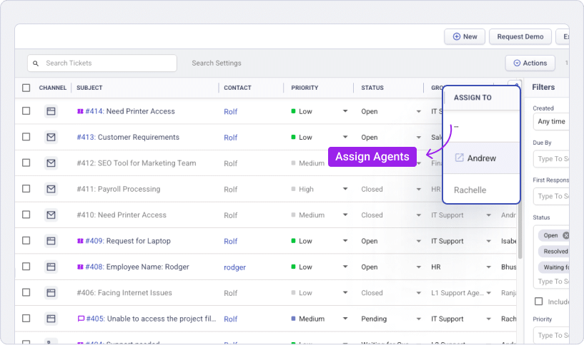This screenshot has width=584, height=345.
Task: Click the web form channel icon for ticket #408
Action: coord(51,267)
